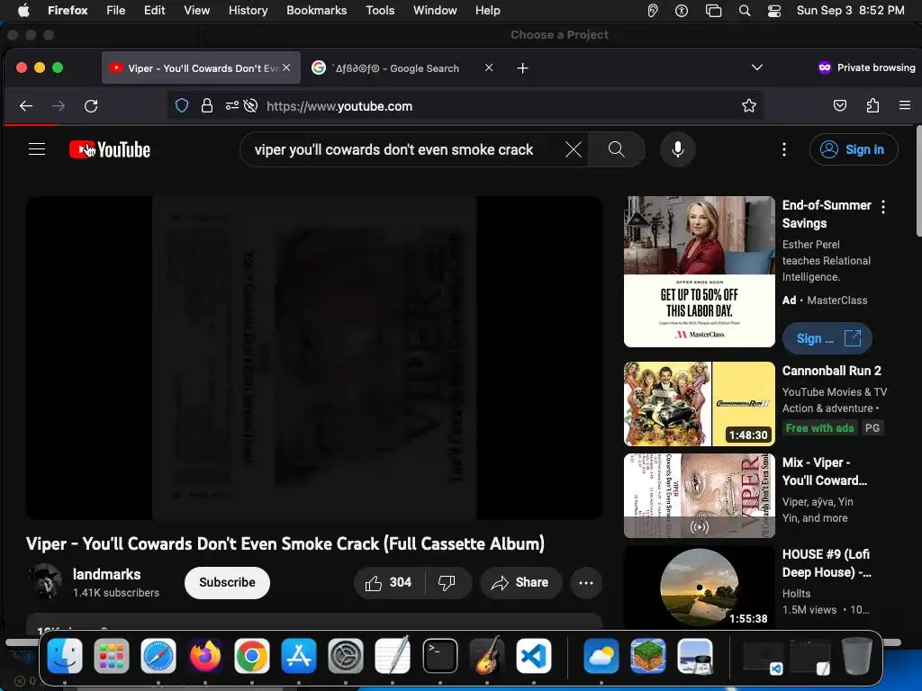Open more actions ellipsis under the video

(585, 583)
